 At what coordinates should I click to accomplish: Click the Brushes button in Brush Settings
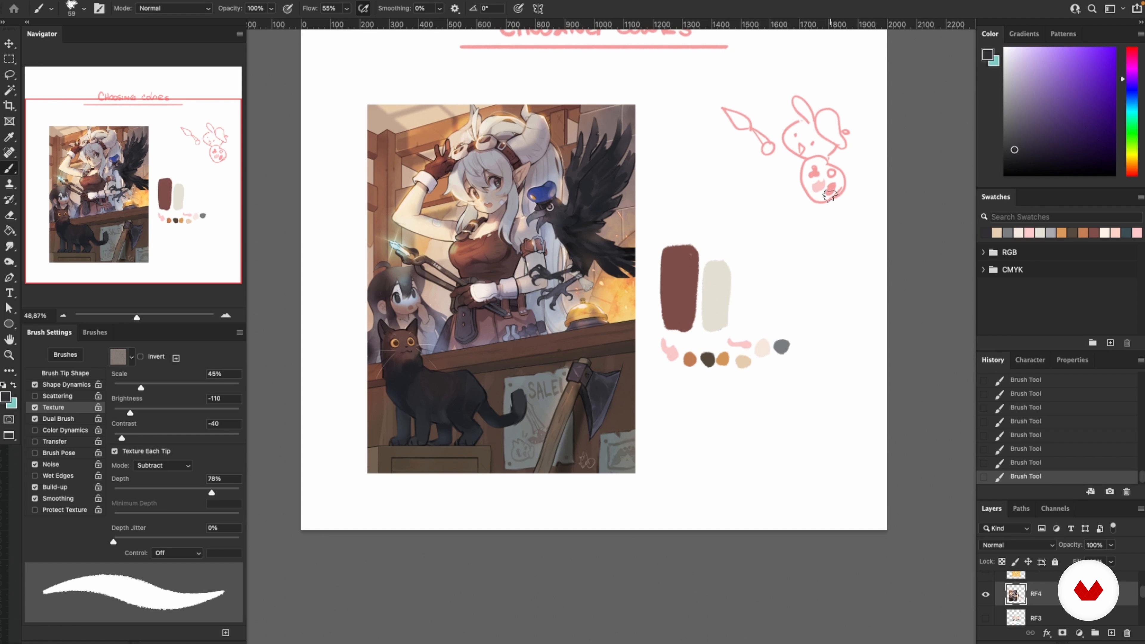pyautogui.click(x=65, y=355)
